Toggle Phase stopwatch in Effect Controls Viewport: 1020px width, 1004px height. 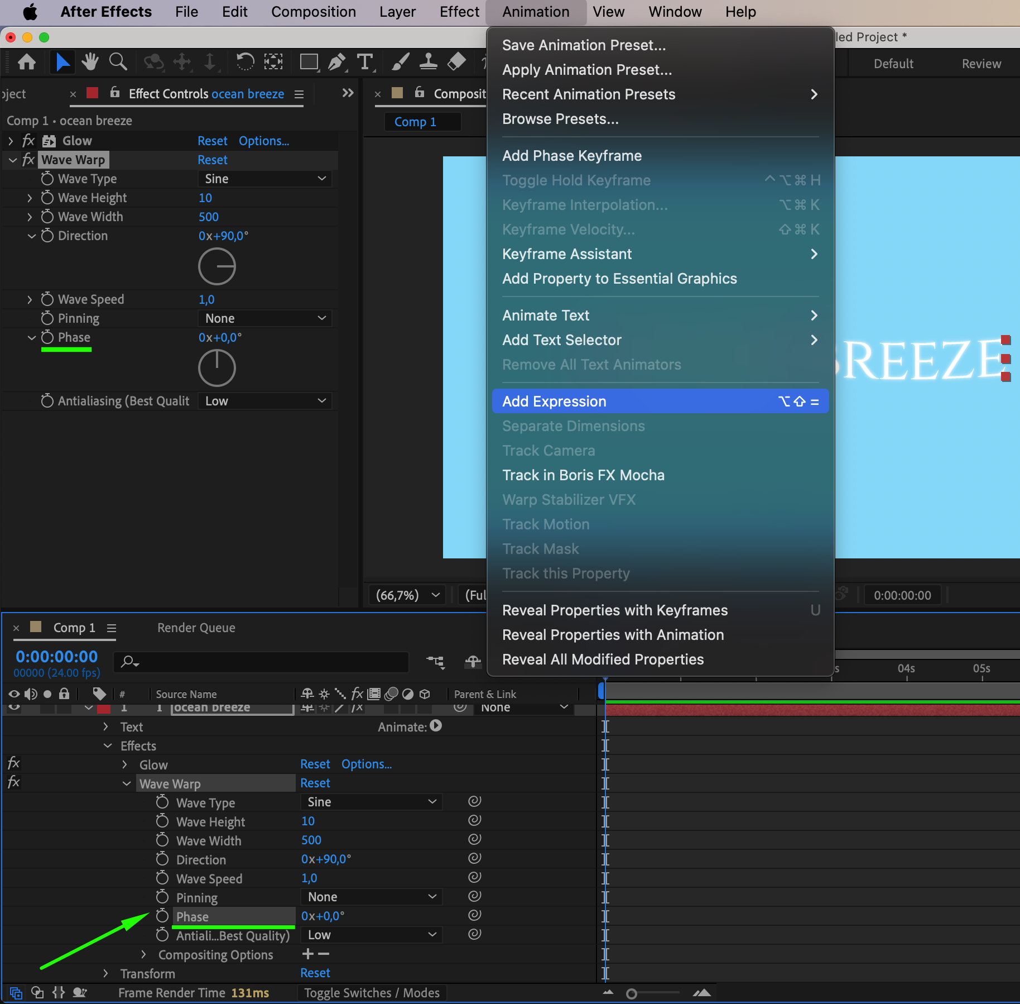click(x=47, y=337)
